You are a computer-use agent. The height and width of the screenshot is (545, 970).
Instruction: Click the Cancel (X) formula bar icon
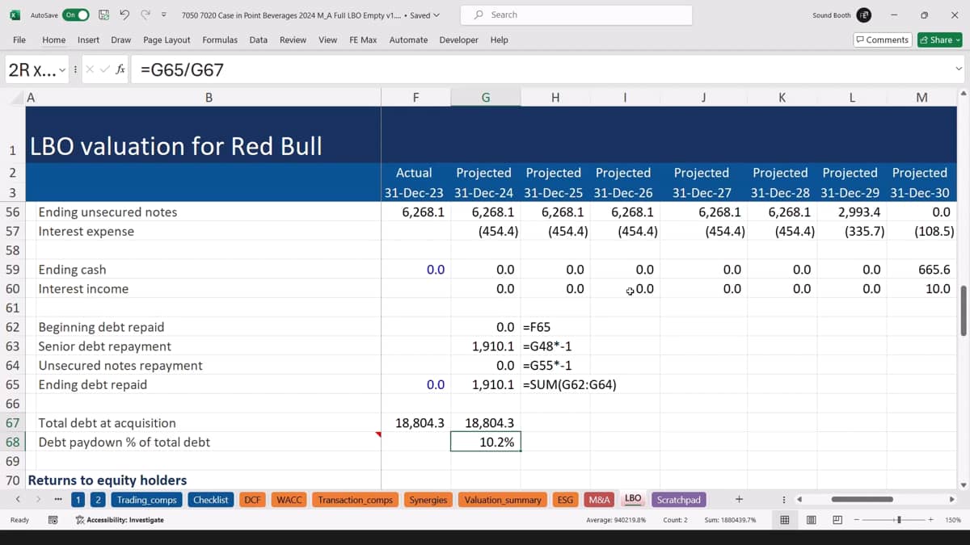(89, 69)
